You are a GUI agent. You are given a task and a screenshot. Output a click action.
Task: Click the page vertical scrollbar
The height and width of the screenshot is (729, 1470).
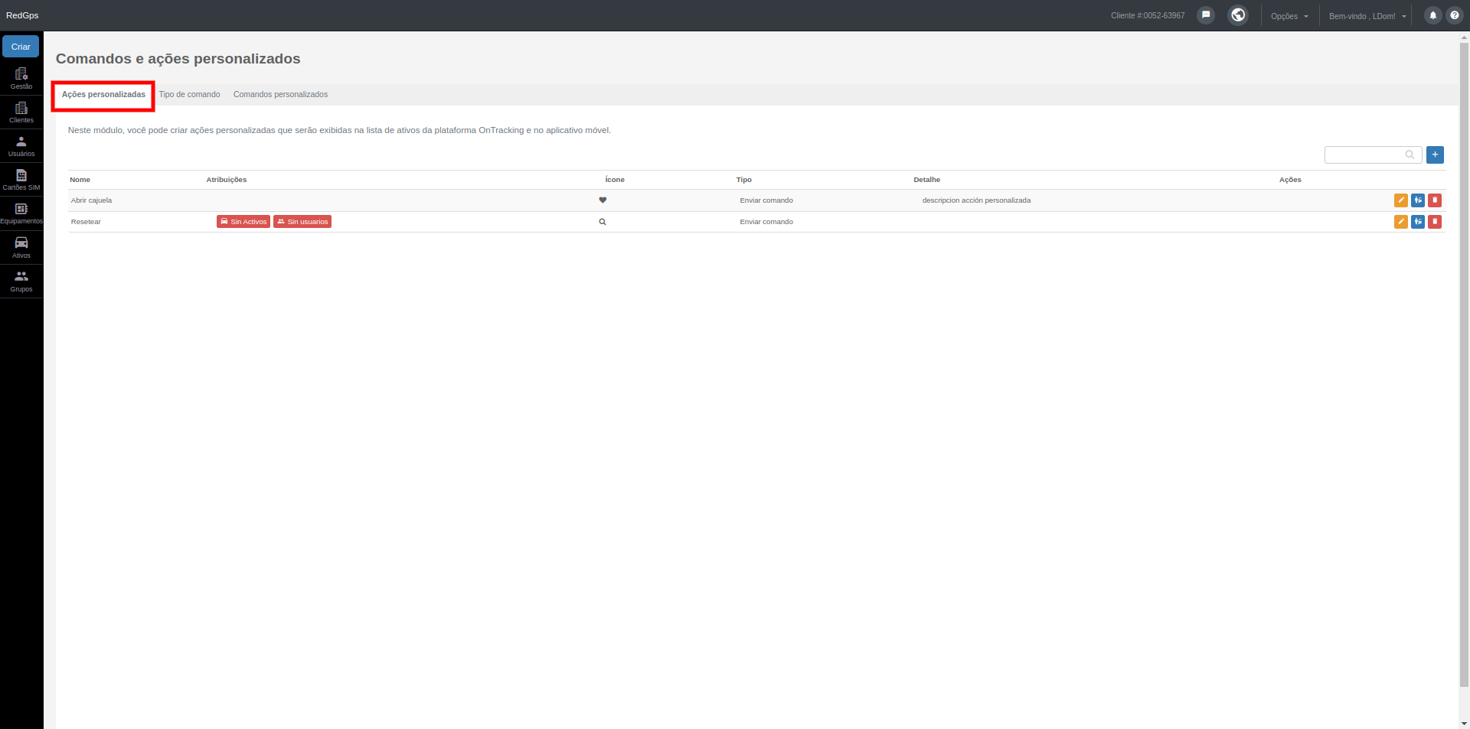[1464, 366]
